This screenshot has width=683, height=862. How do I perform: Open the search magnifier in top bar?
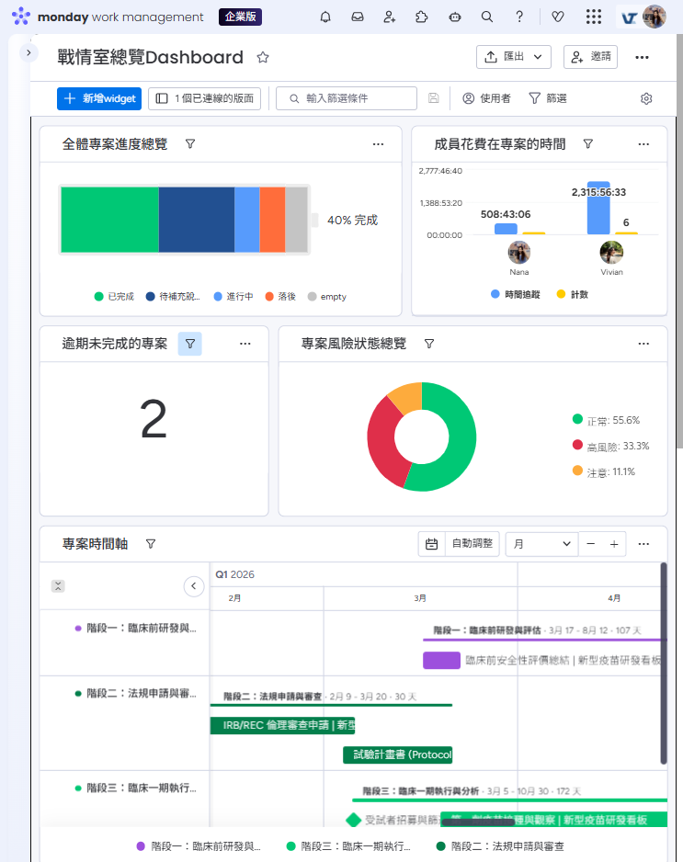pyautogui.click(x=486, y=17)
